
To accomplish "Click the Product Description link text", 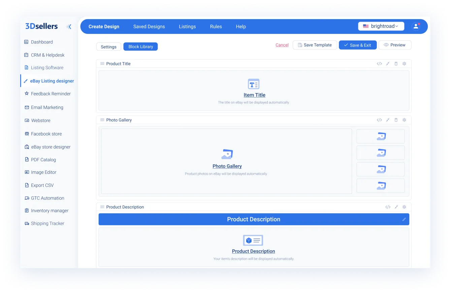I will pyautogui.click(x=253, y=251).
